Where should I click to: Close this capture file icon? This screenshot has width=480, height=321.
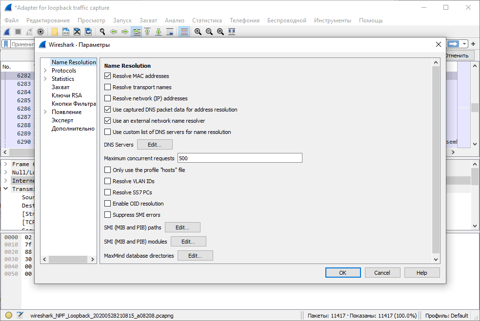(x=77, y=32)
